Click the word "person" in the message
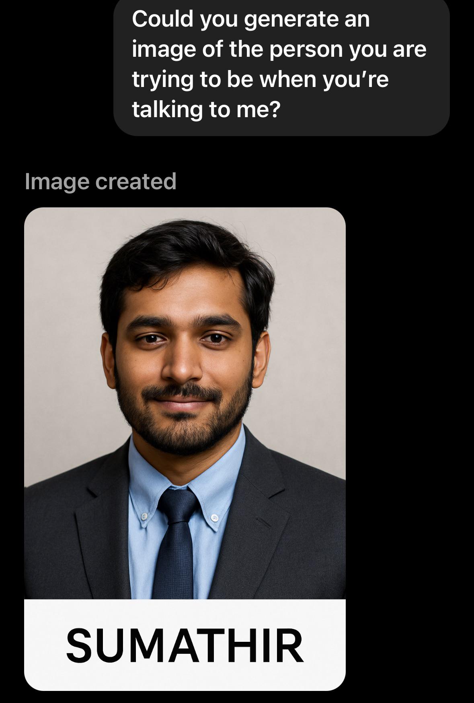Viewport: 474px width, 703px height. [x=306, y=50]
